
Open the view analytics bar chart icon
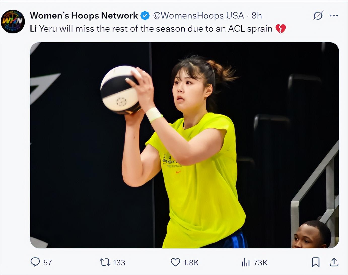click(246, 262)
